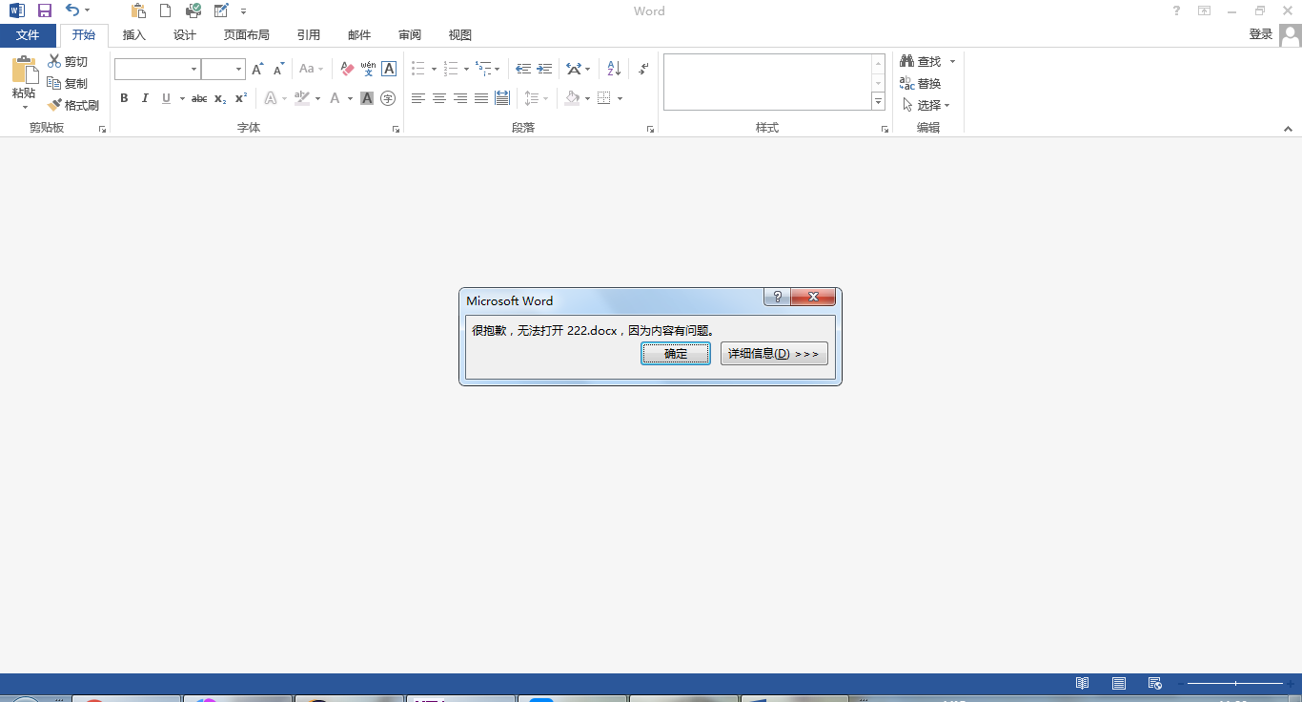Toggle Italic formatting
Viewport: 1302px width, 702px height.
(145, 98)
